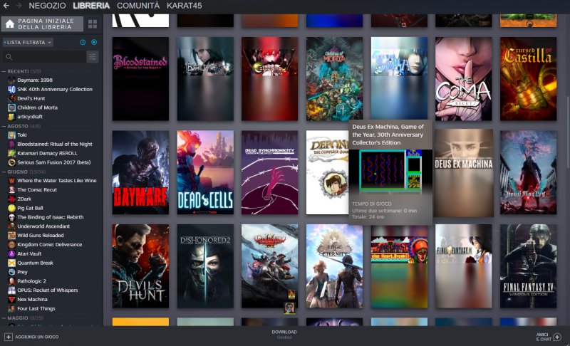Collapse the Agosto section

coord(4,126)
